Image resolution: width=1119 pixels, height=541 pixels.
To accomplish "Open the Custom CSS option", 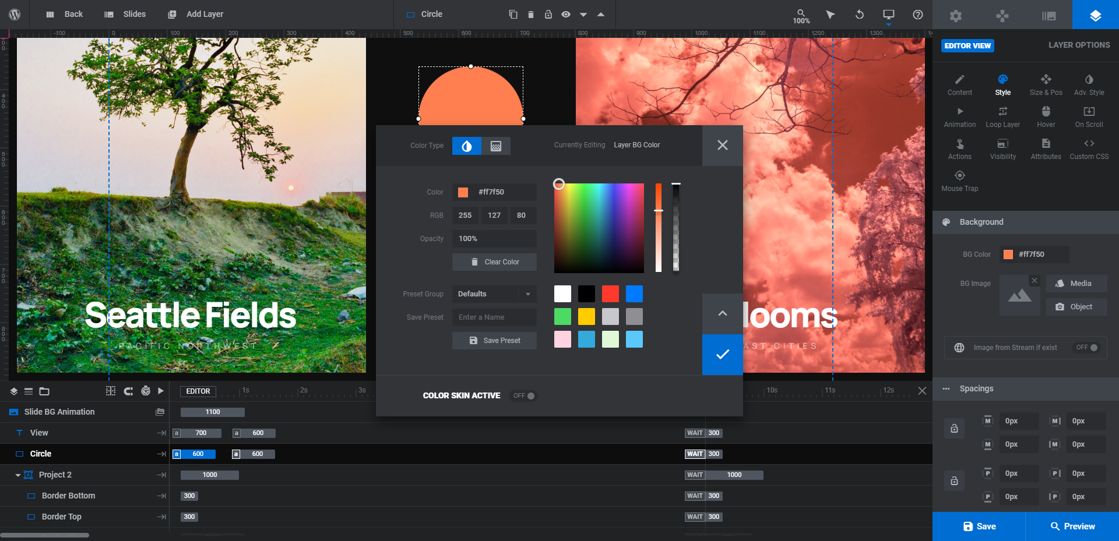I will pos(1089,149).
